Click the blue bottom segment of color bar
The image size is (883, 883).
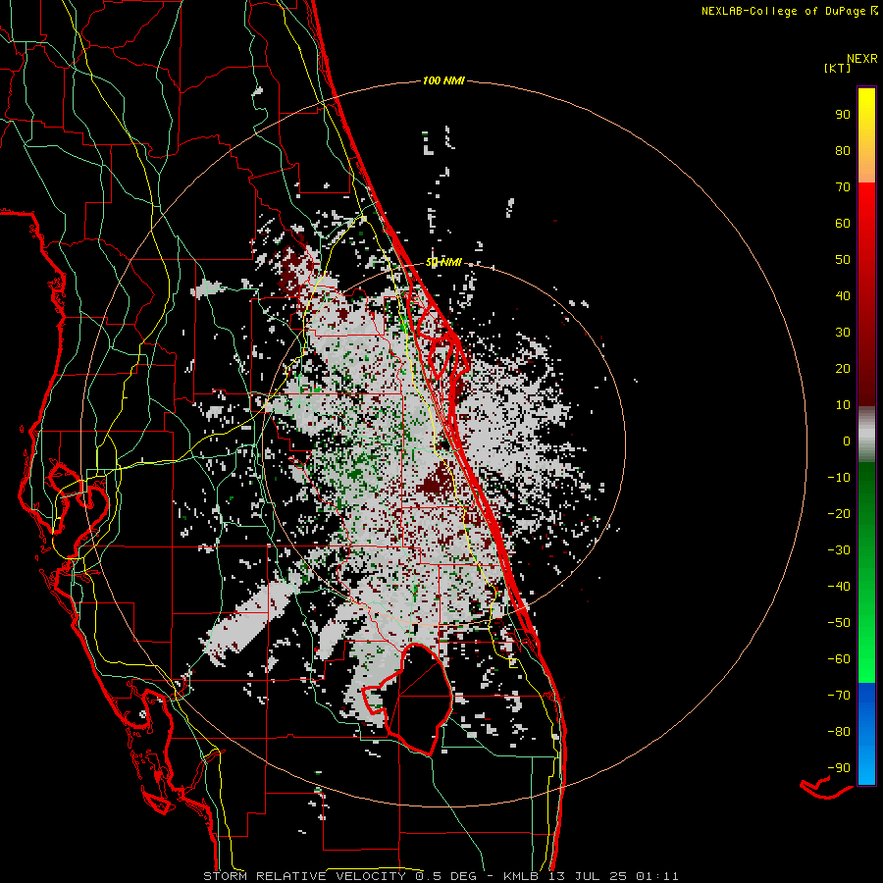866,734
